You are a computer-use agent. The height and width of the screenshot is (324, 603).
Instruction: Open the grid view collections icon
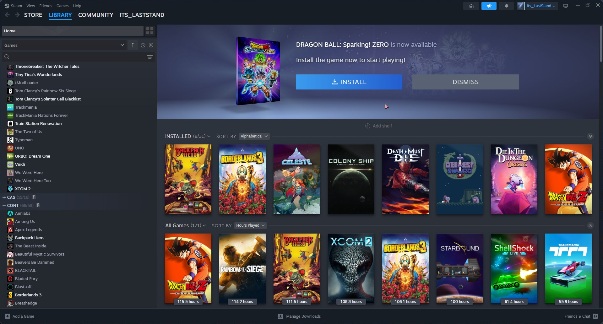click(x=150, y=31)
